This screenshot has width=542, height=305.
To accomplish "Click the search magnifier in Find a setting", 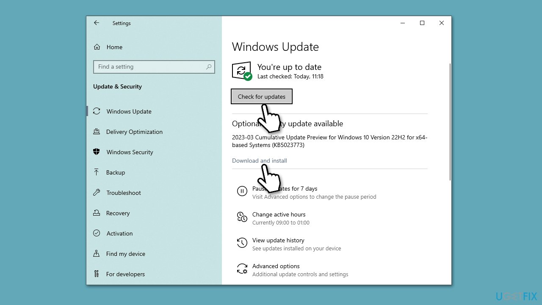I will pos(209,67).
